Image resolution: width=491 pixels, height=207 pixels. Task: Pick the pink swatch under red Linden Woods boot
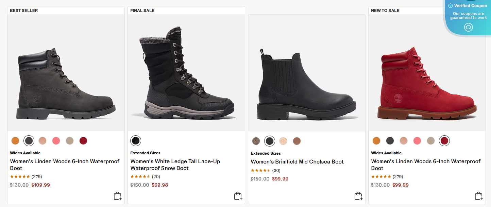pyautogui.click(x=417, y=140)
